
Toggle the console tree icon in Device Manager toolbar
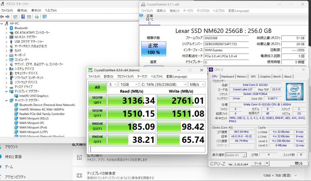[x=15, y=17]
